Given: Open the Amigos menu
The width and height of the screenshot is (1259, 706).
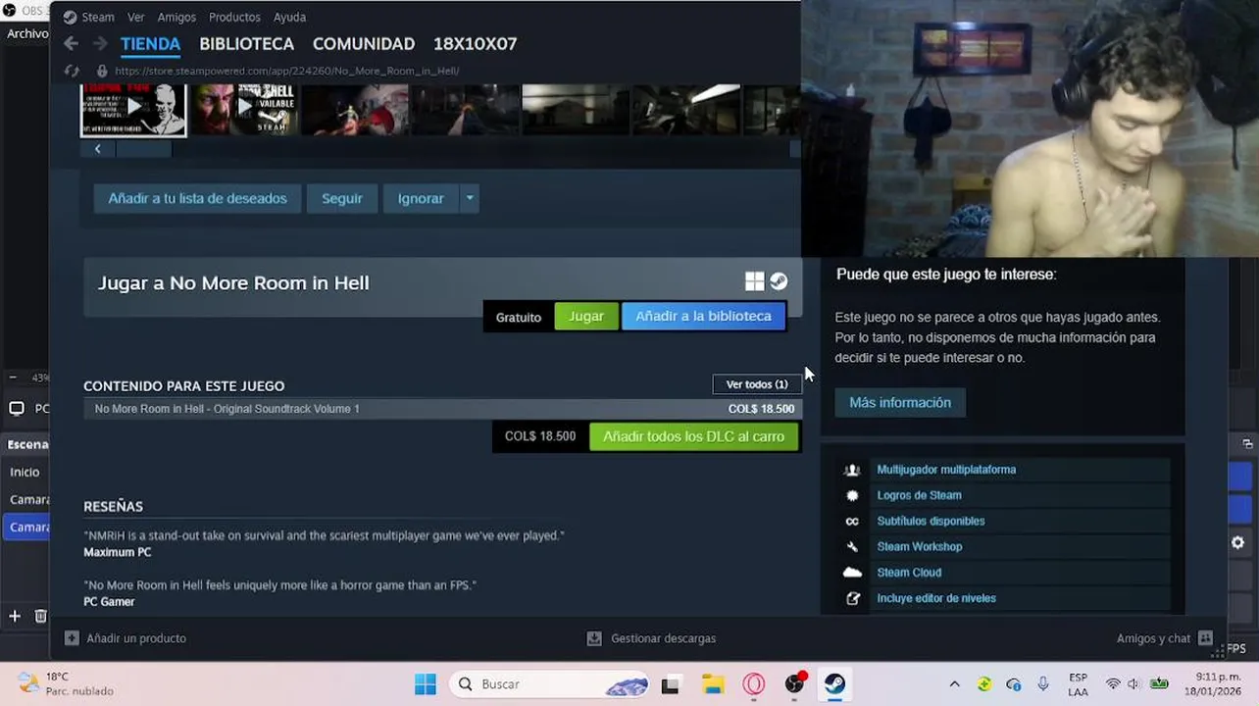Looking at the screenshot, I should [x=176, y=17].
